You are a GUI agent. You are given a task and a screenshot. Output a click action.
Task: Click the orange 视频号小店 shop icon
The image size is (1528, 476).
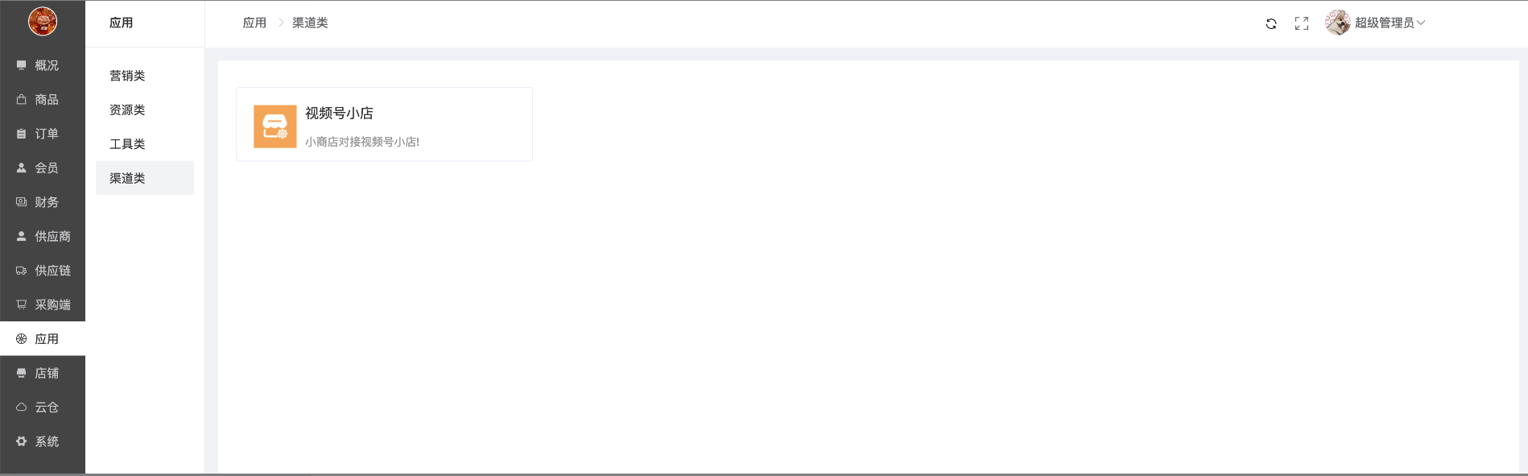coord(275,126)
